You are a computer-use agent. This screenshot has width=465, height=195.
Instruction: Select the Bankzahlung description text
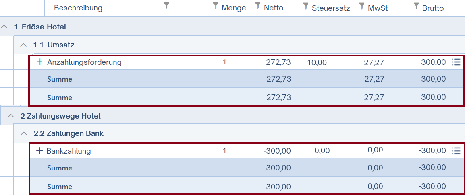pyautogui.click(x=69, y=151)
